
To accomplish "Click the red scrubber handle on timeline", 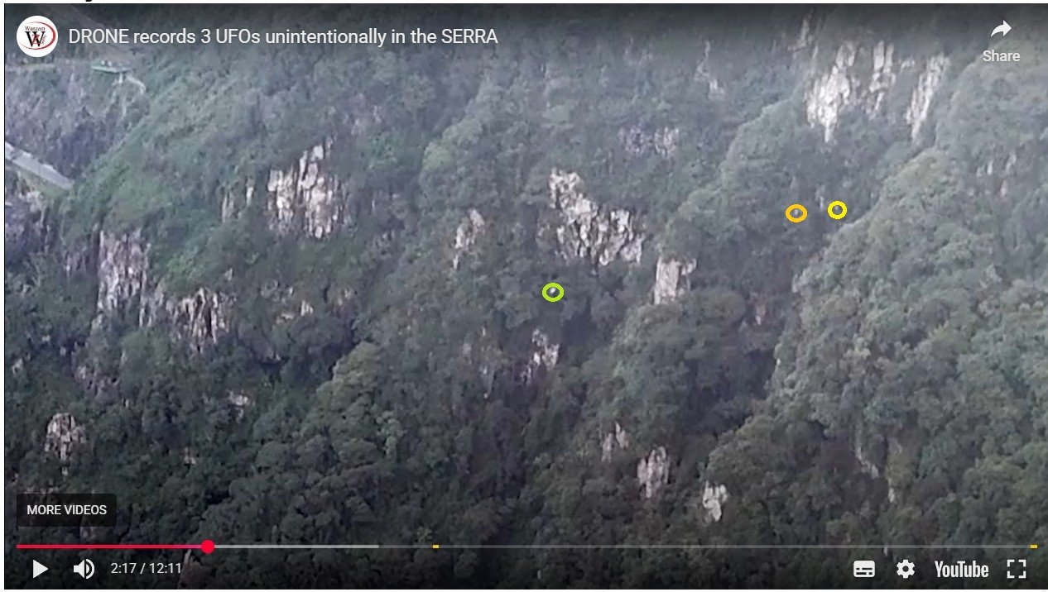I will click(208, 547).
